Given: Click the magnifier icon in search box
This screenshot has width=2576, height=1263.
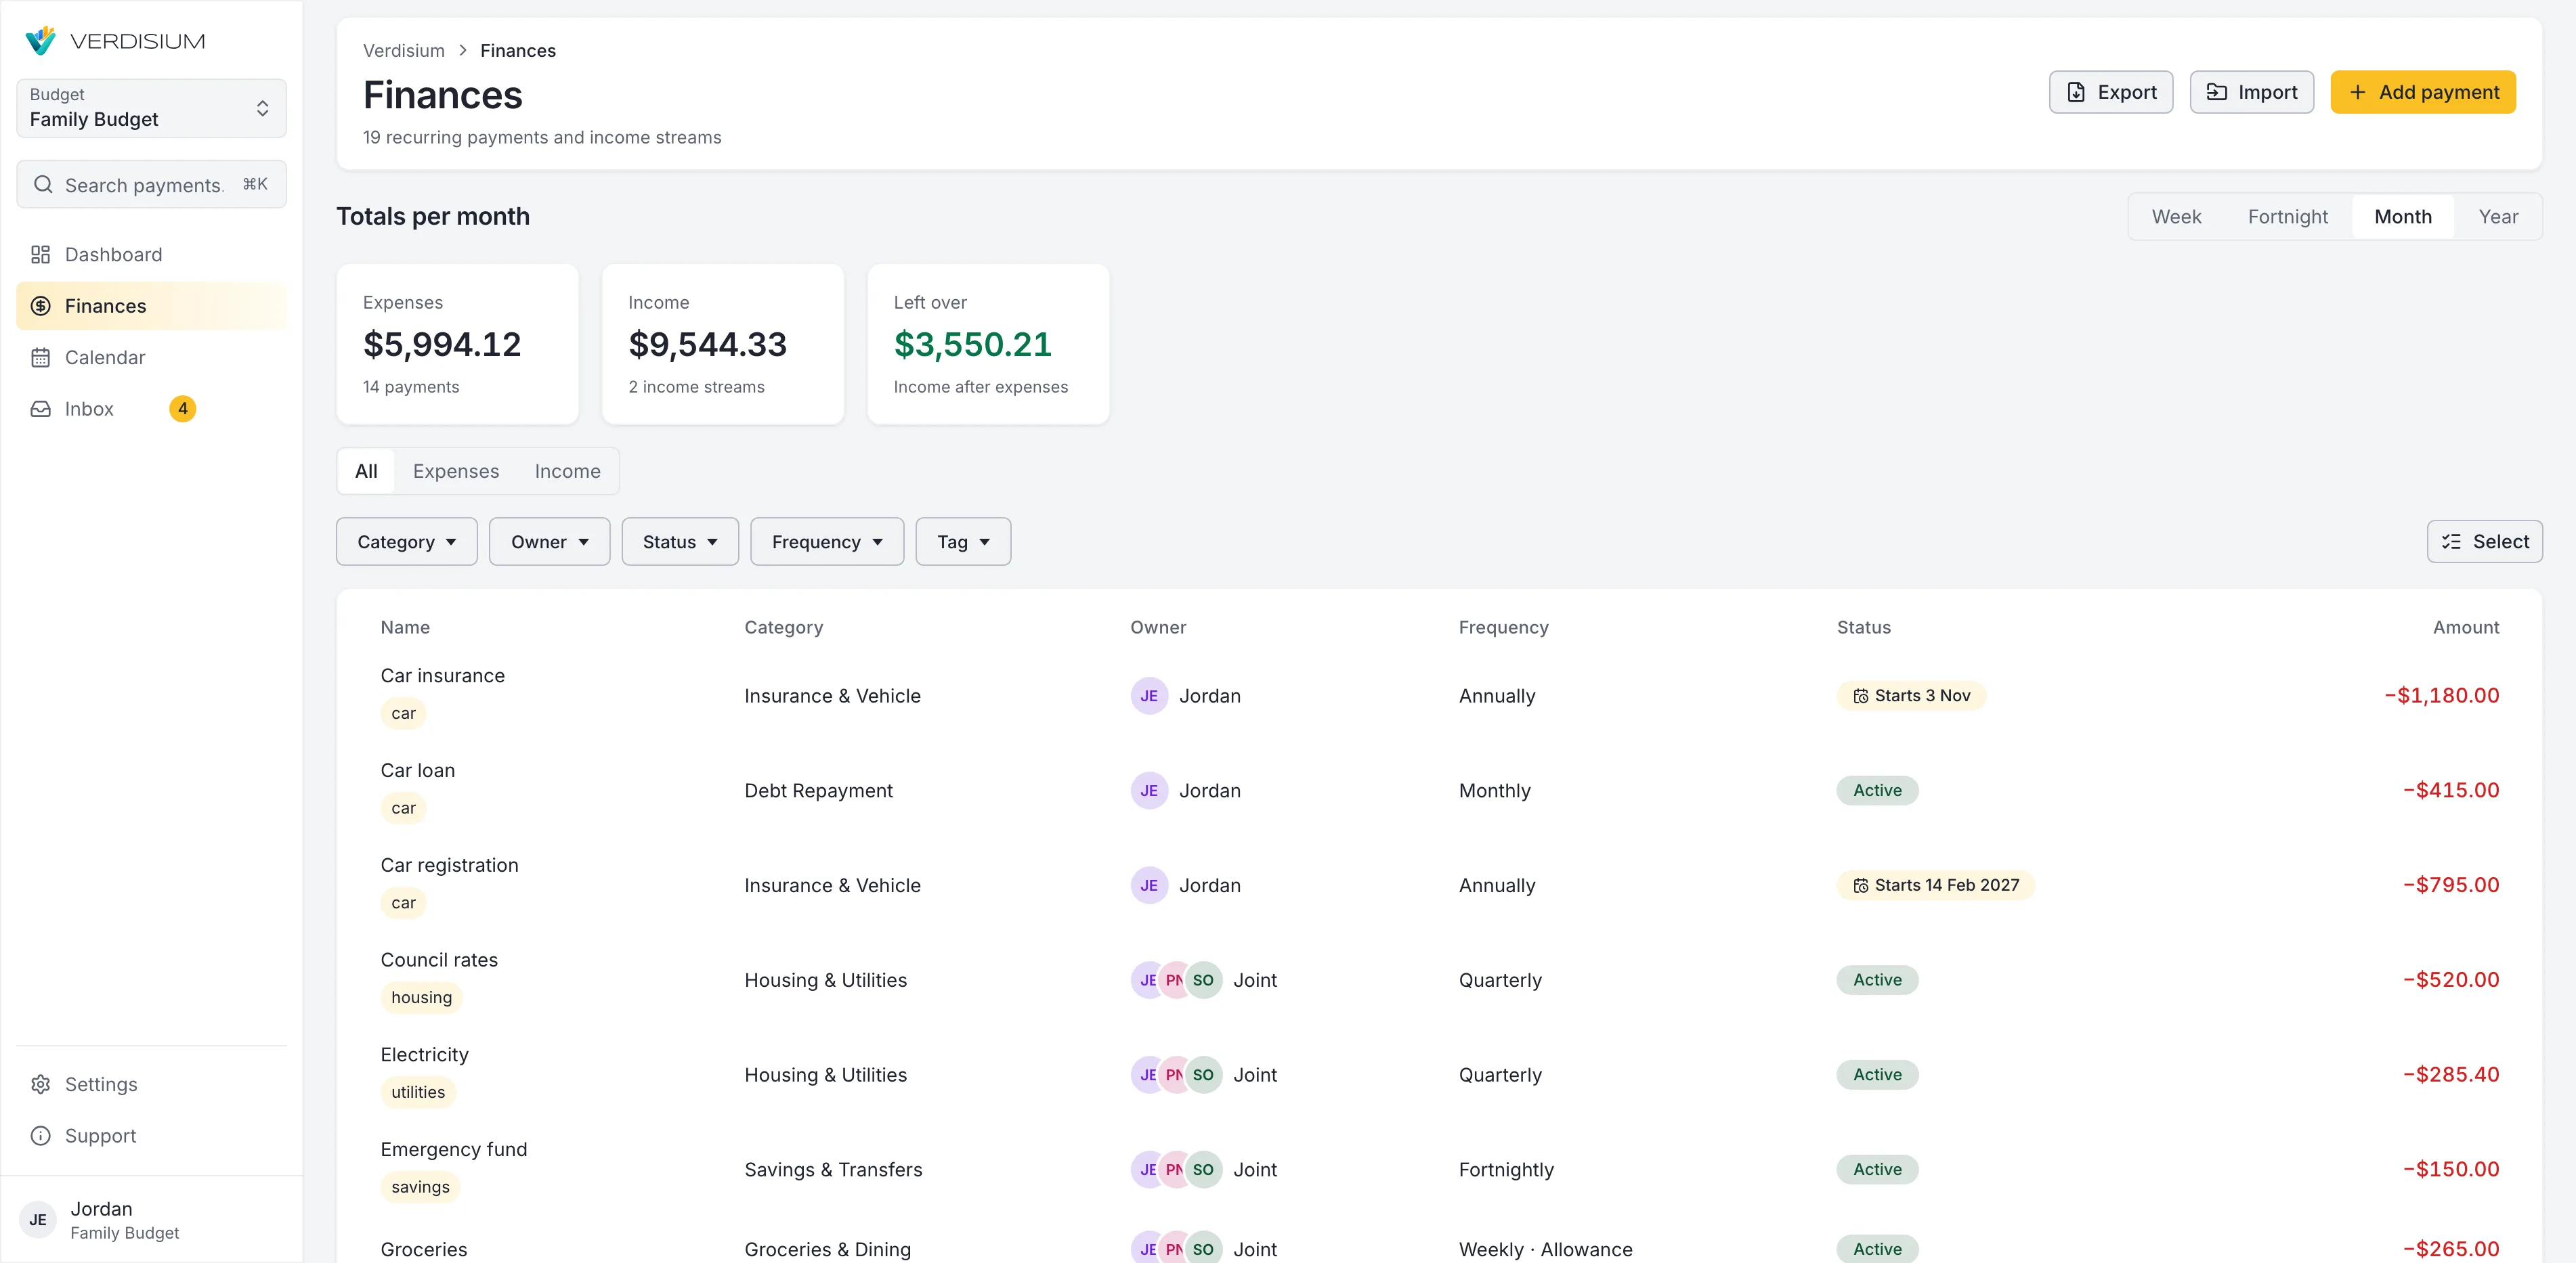Looking at the screenshot, I should (x=43, y=185).
